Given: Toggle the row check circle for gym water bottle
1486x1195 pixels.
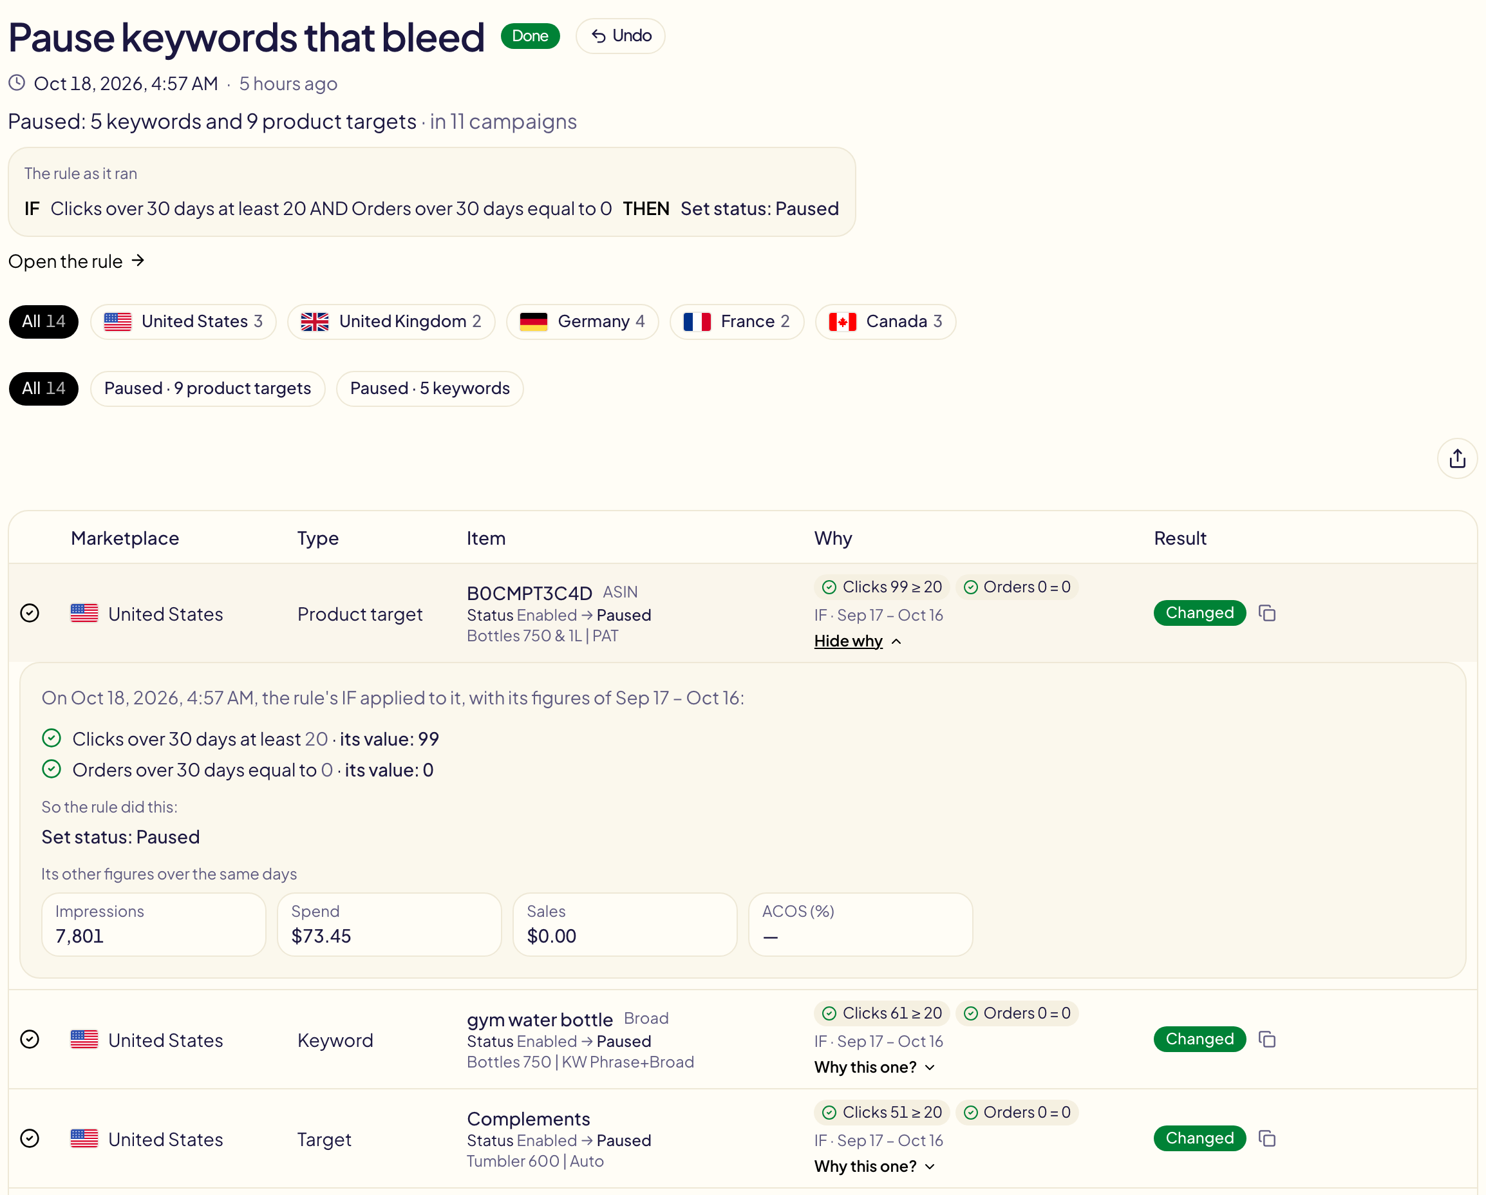Looking at the screenshot, I should (x=30, y=1039).
